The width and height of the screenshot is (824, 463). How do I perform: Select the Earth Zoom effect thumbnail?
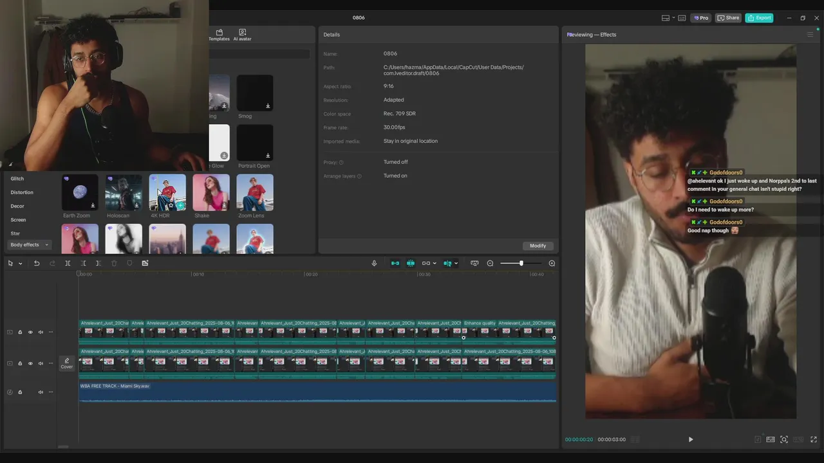click(80, 192)
